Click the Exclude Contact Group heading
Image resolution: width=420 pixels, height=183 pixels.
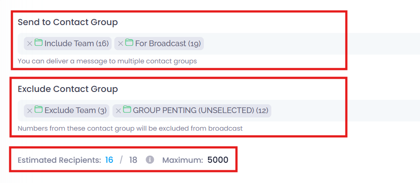[68, 89]
